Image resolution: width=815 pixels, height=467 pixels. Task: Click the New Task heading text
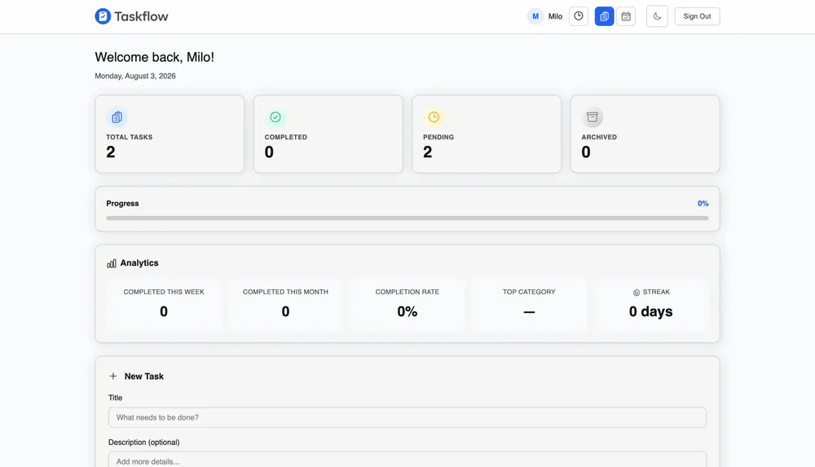[144, 377]
